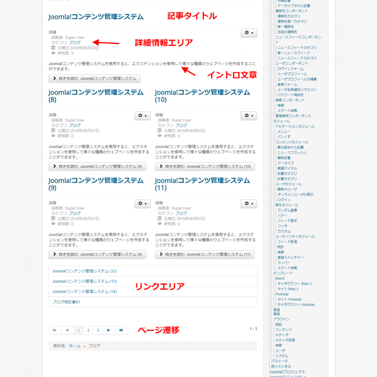Click ブログ category link in first article details
The height and width of the screenshot is (377, 377).
(x=74, y=42)
